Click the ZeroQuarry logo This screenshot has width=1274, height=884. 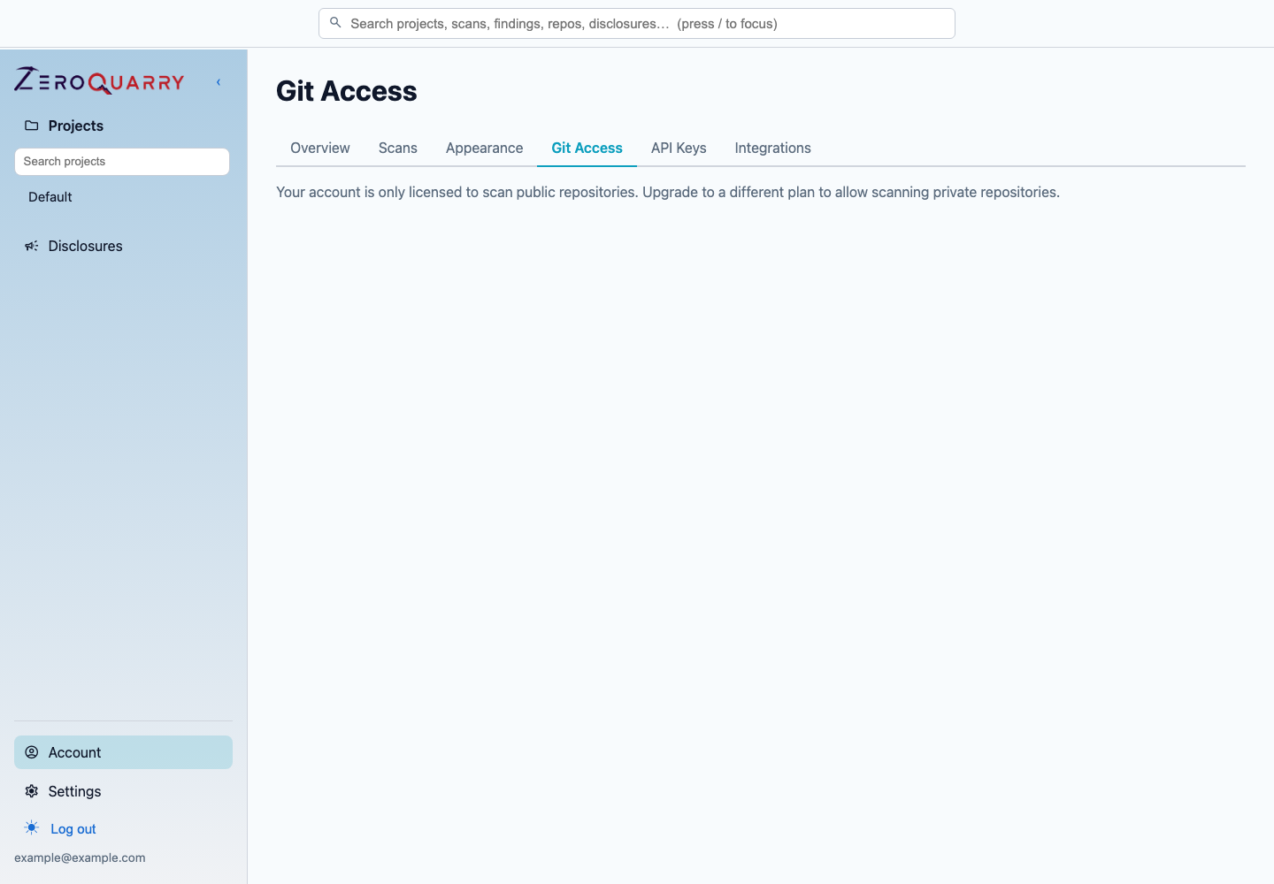tap(99, 80)
